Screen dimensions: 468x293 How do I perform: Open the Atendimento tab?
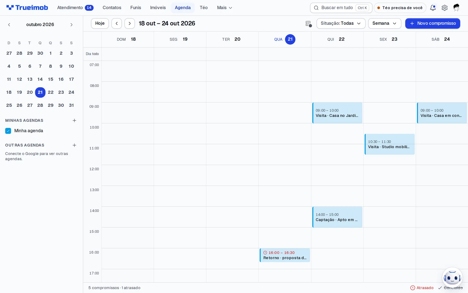tap(75, 8)
